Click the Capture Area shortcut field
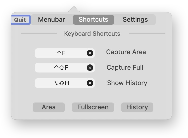 (x=61, y=53)
